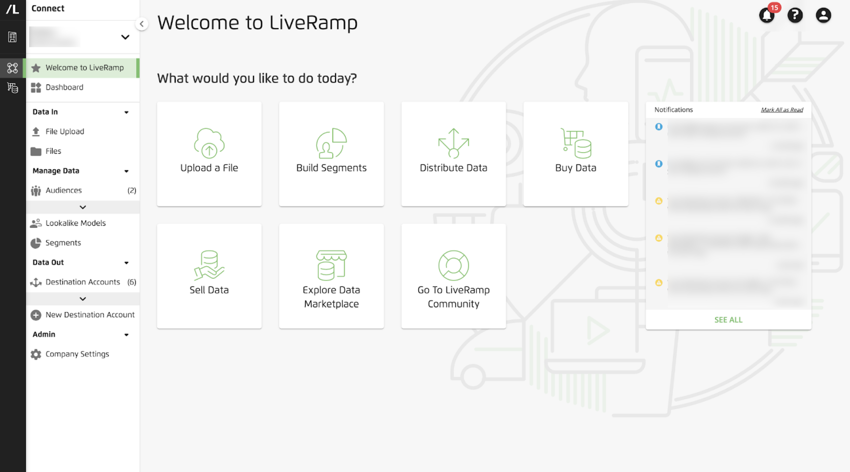
Task: Click the Sell Data hand icon
Action: pos(209,265)
